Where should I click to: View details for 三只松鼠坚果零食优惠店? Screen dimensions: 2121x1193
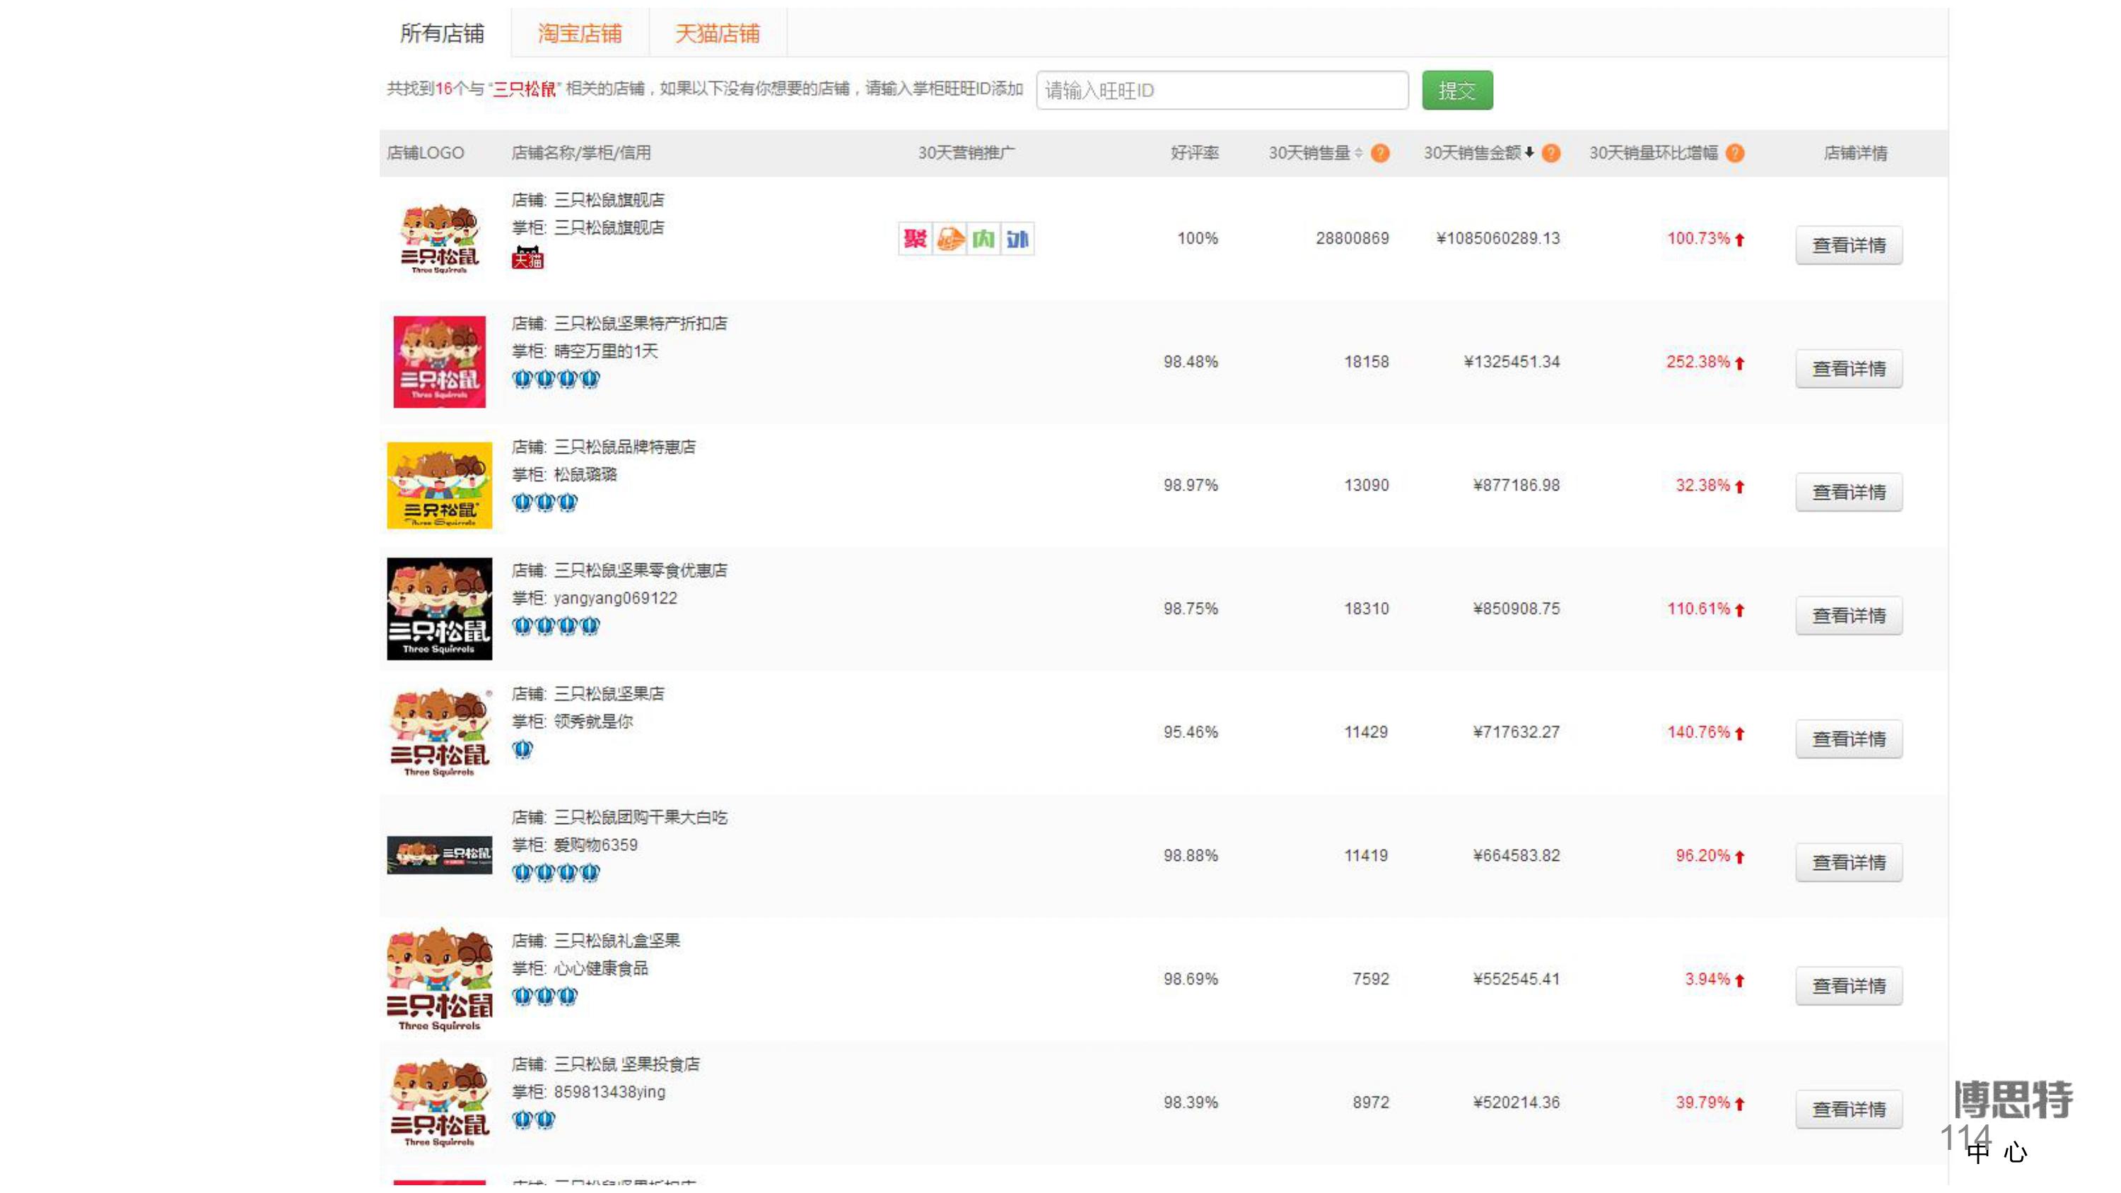tap(1849, 616)
